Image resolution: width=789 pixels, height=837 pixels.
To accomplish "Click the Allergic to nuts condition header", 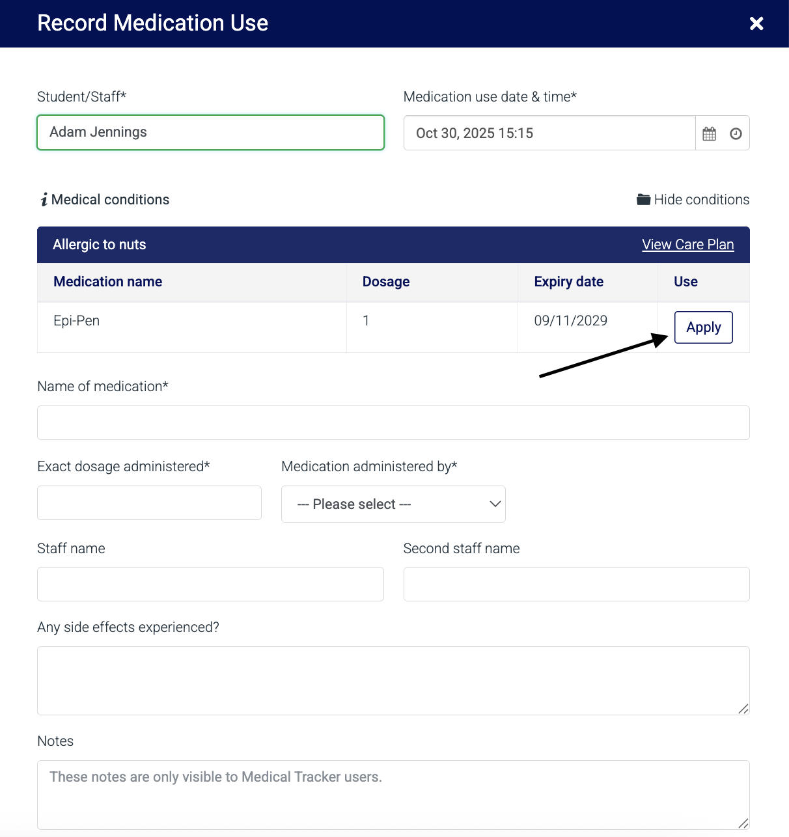I will pyautogui.click(x=100, y=245).
